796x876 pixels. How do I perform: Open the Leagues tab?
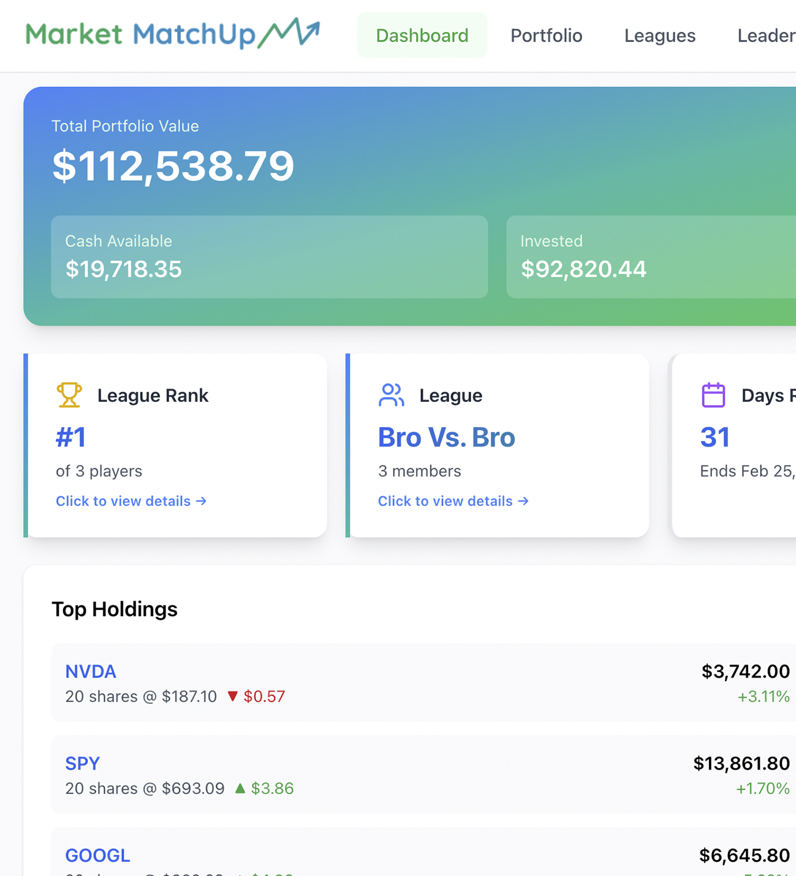(x=659, y=35)
